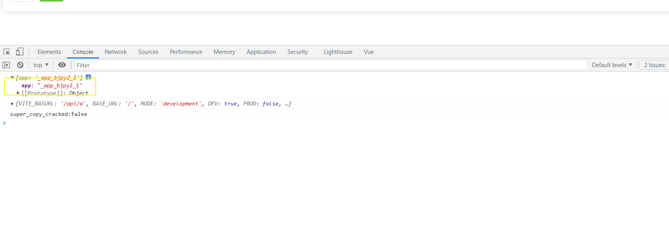Expand the [[Prototype]] Object entry
669x238 pixels.
click(x=18, y=93)
